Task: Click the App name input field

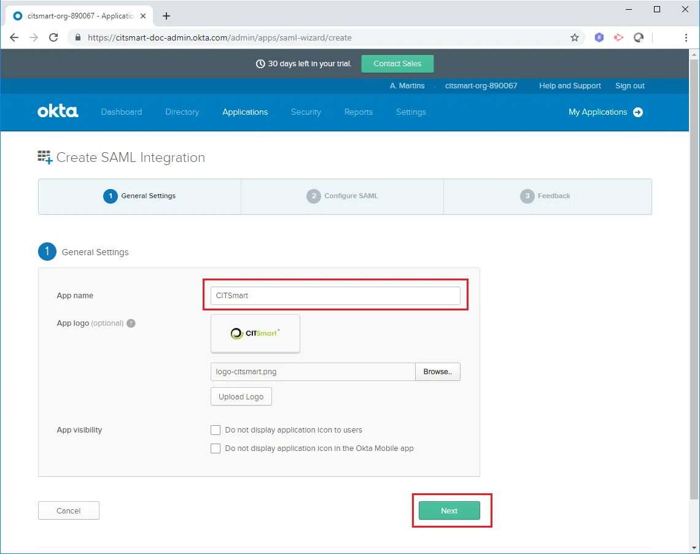Action: point(335,296)
